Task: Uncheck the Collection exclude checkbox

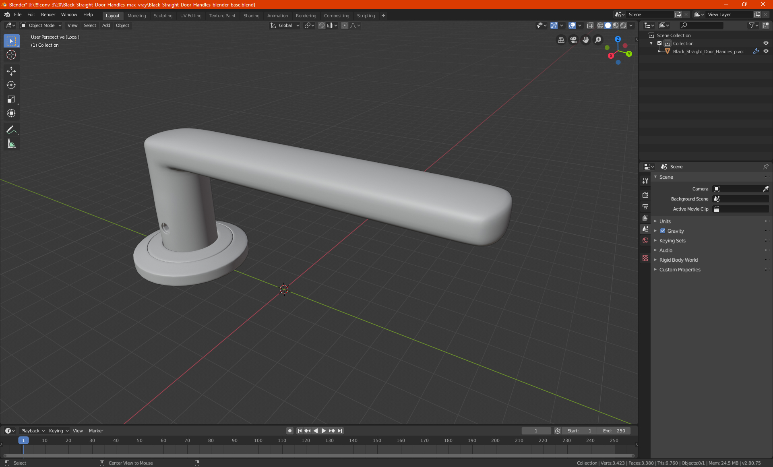Action: (659, 43)
